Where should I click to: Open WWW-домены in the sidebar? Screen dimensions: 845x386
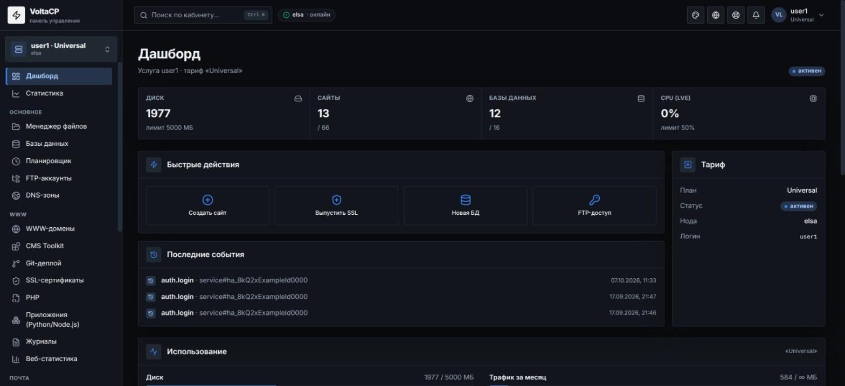pyautogui.click(x=59, y=229)
